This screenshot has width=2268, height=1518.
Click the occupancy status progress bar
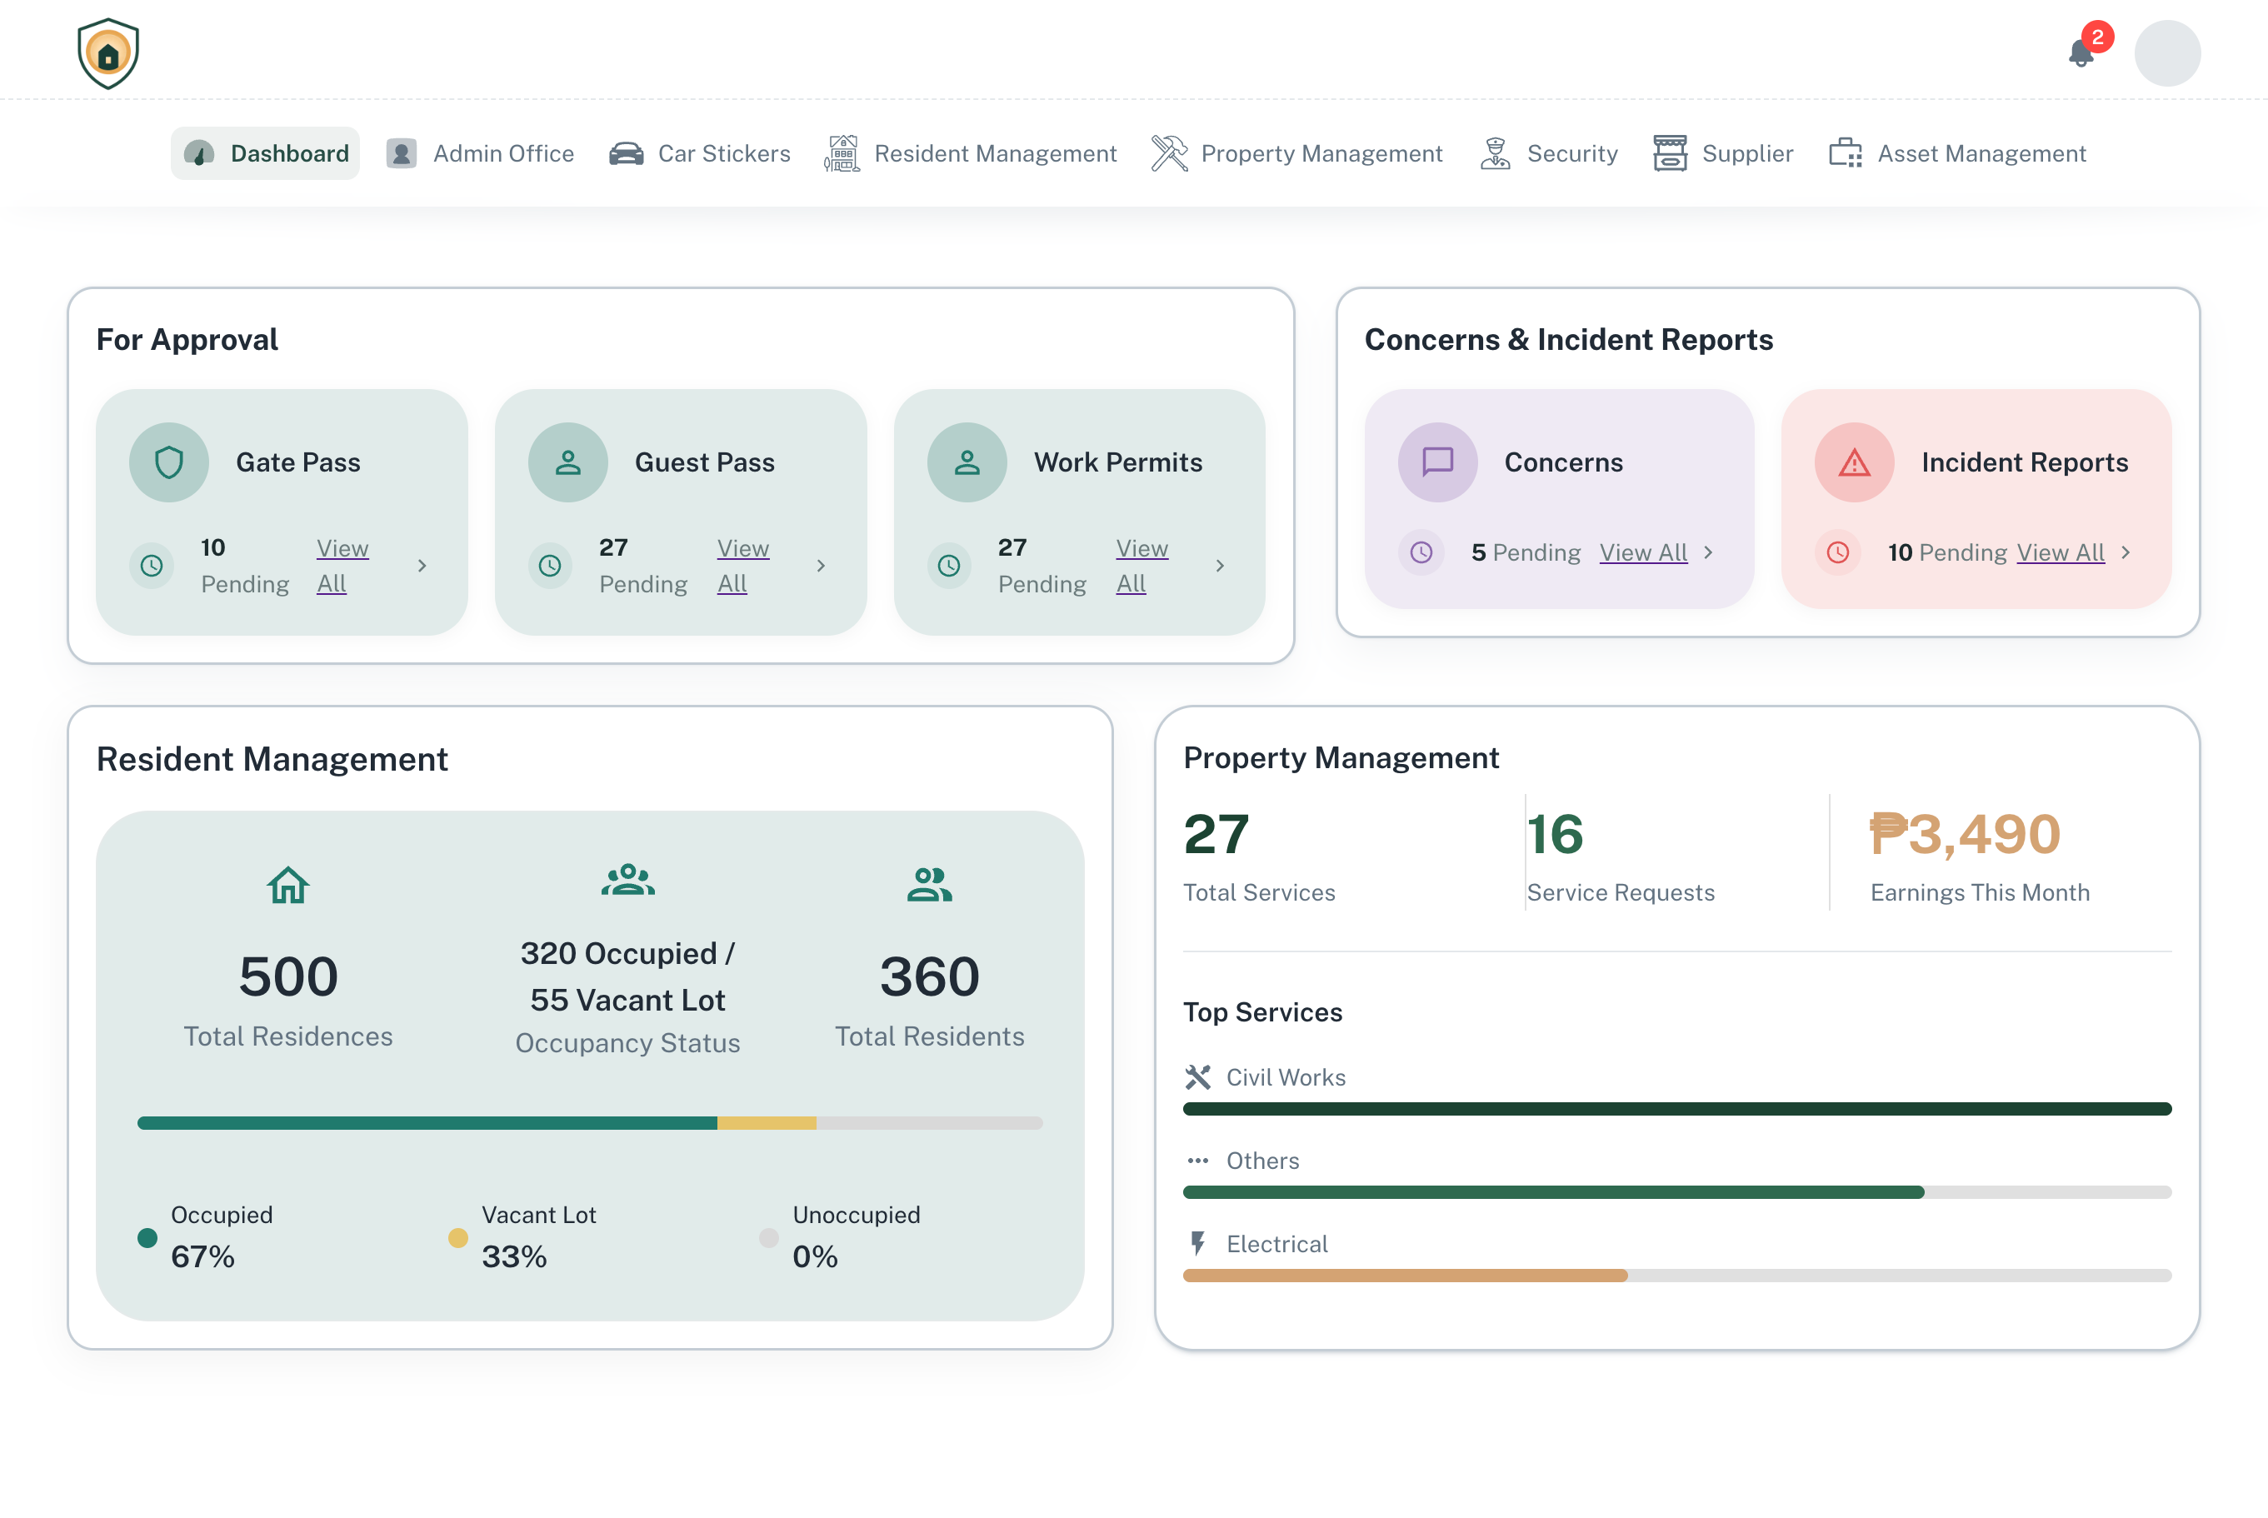coord(590,1123)
